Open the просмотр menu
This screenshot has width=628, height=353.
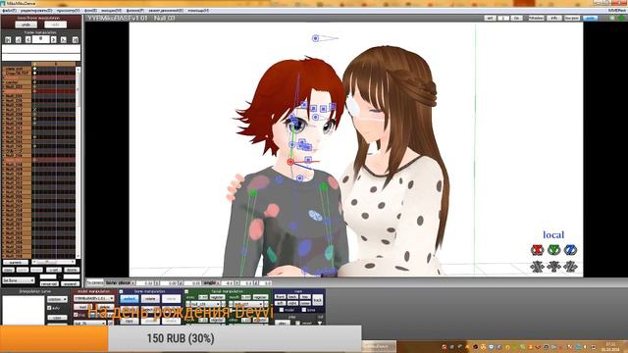(68, 11)
